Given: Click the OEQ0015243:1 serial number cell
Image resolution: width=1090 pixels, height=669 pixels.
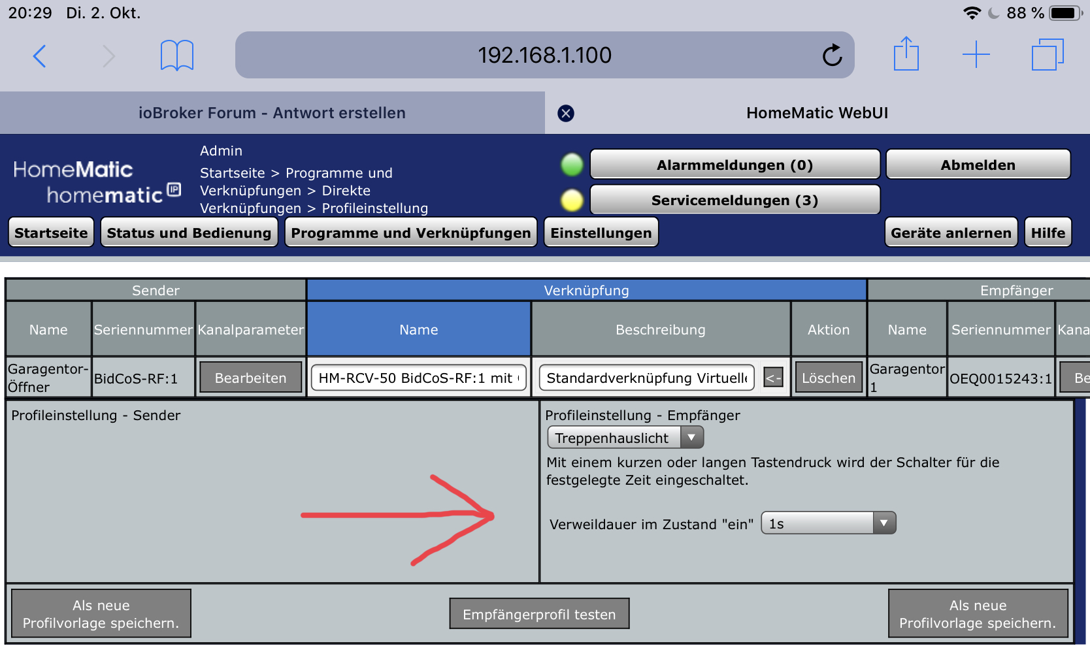Looking at the screenshot, I should click(x=1000, y=378).
